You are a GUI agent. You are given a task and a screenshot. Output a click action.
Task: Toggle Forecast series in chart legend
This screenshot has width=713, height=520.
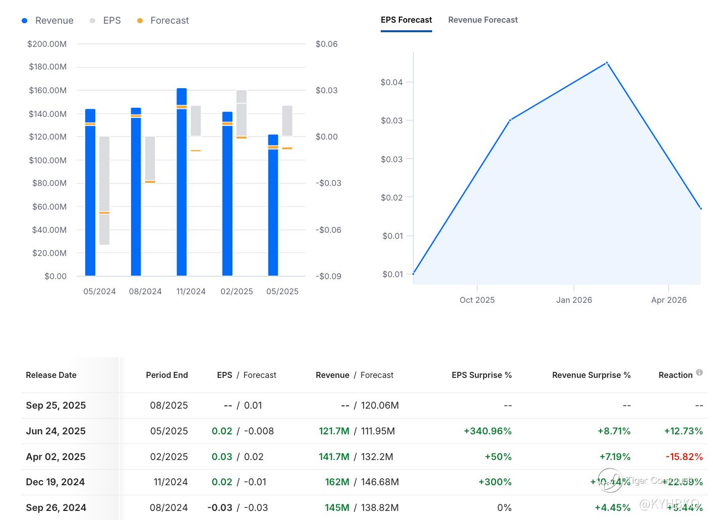[x=163, y=21]
